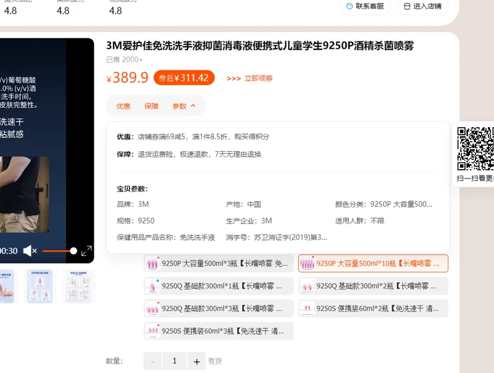Viewport: 494px width, 373px height.
Task: Click thumbnail icon of 300ml*1瓶 variant
Action: [153, 286]
